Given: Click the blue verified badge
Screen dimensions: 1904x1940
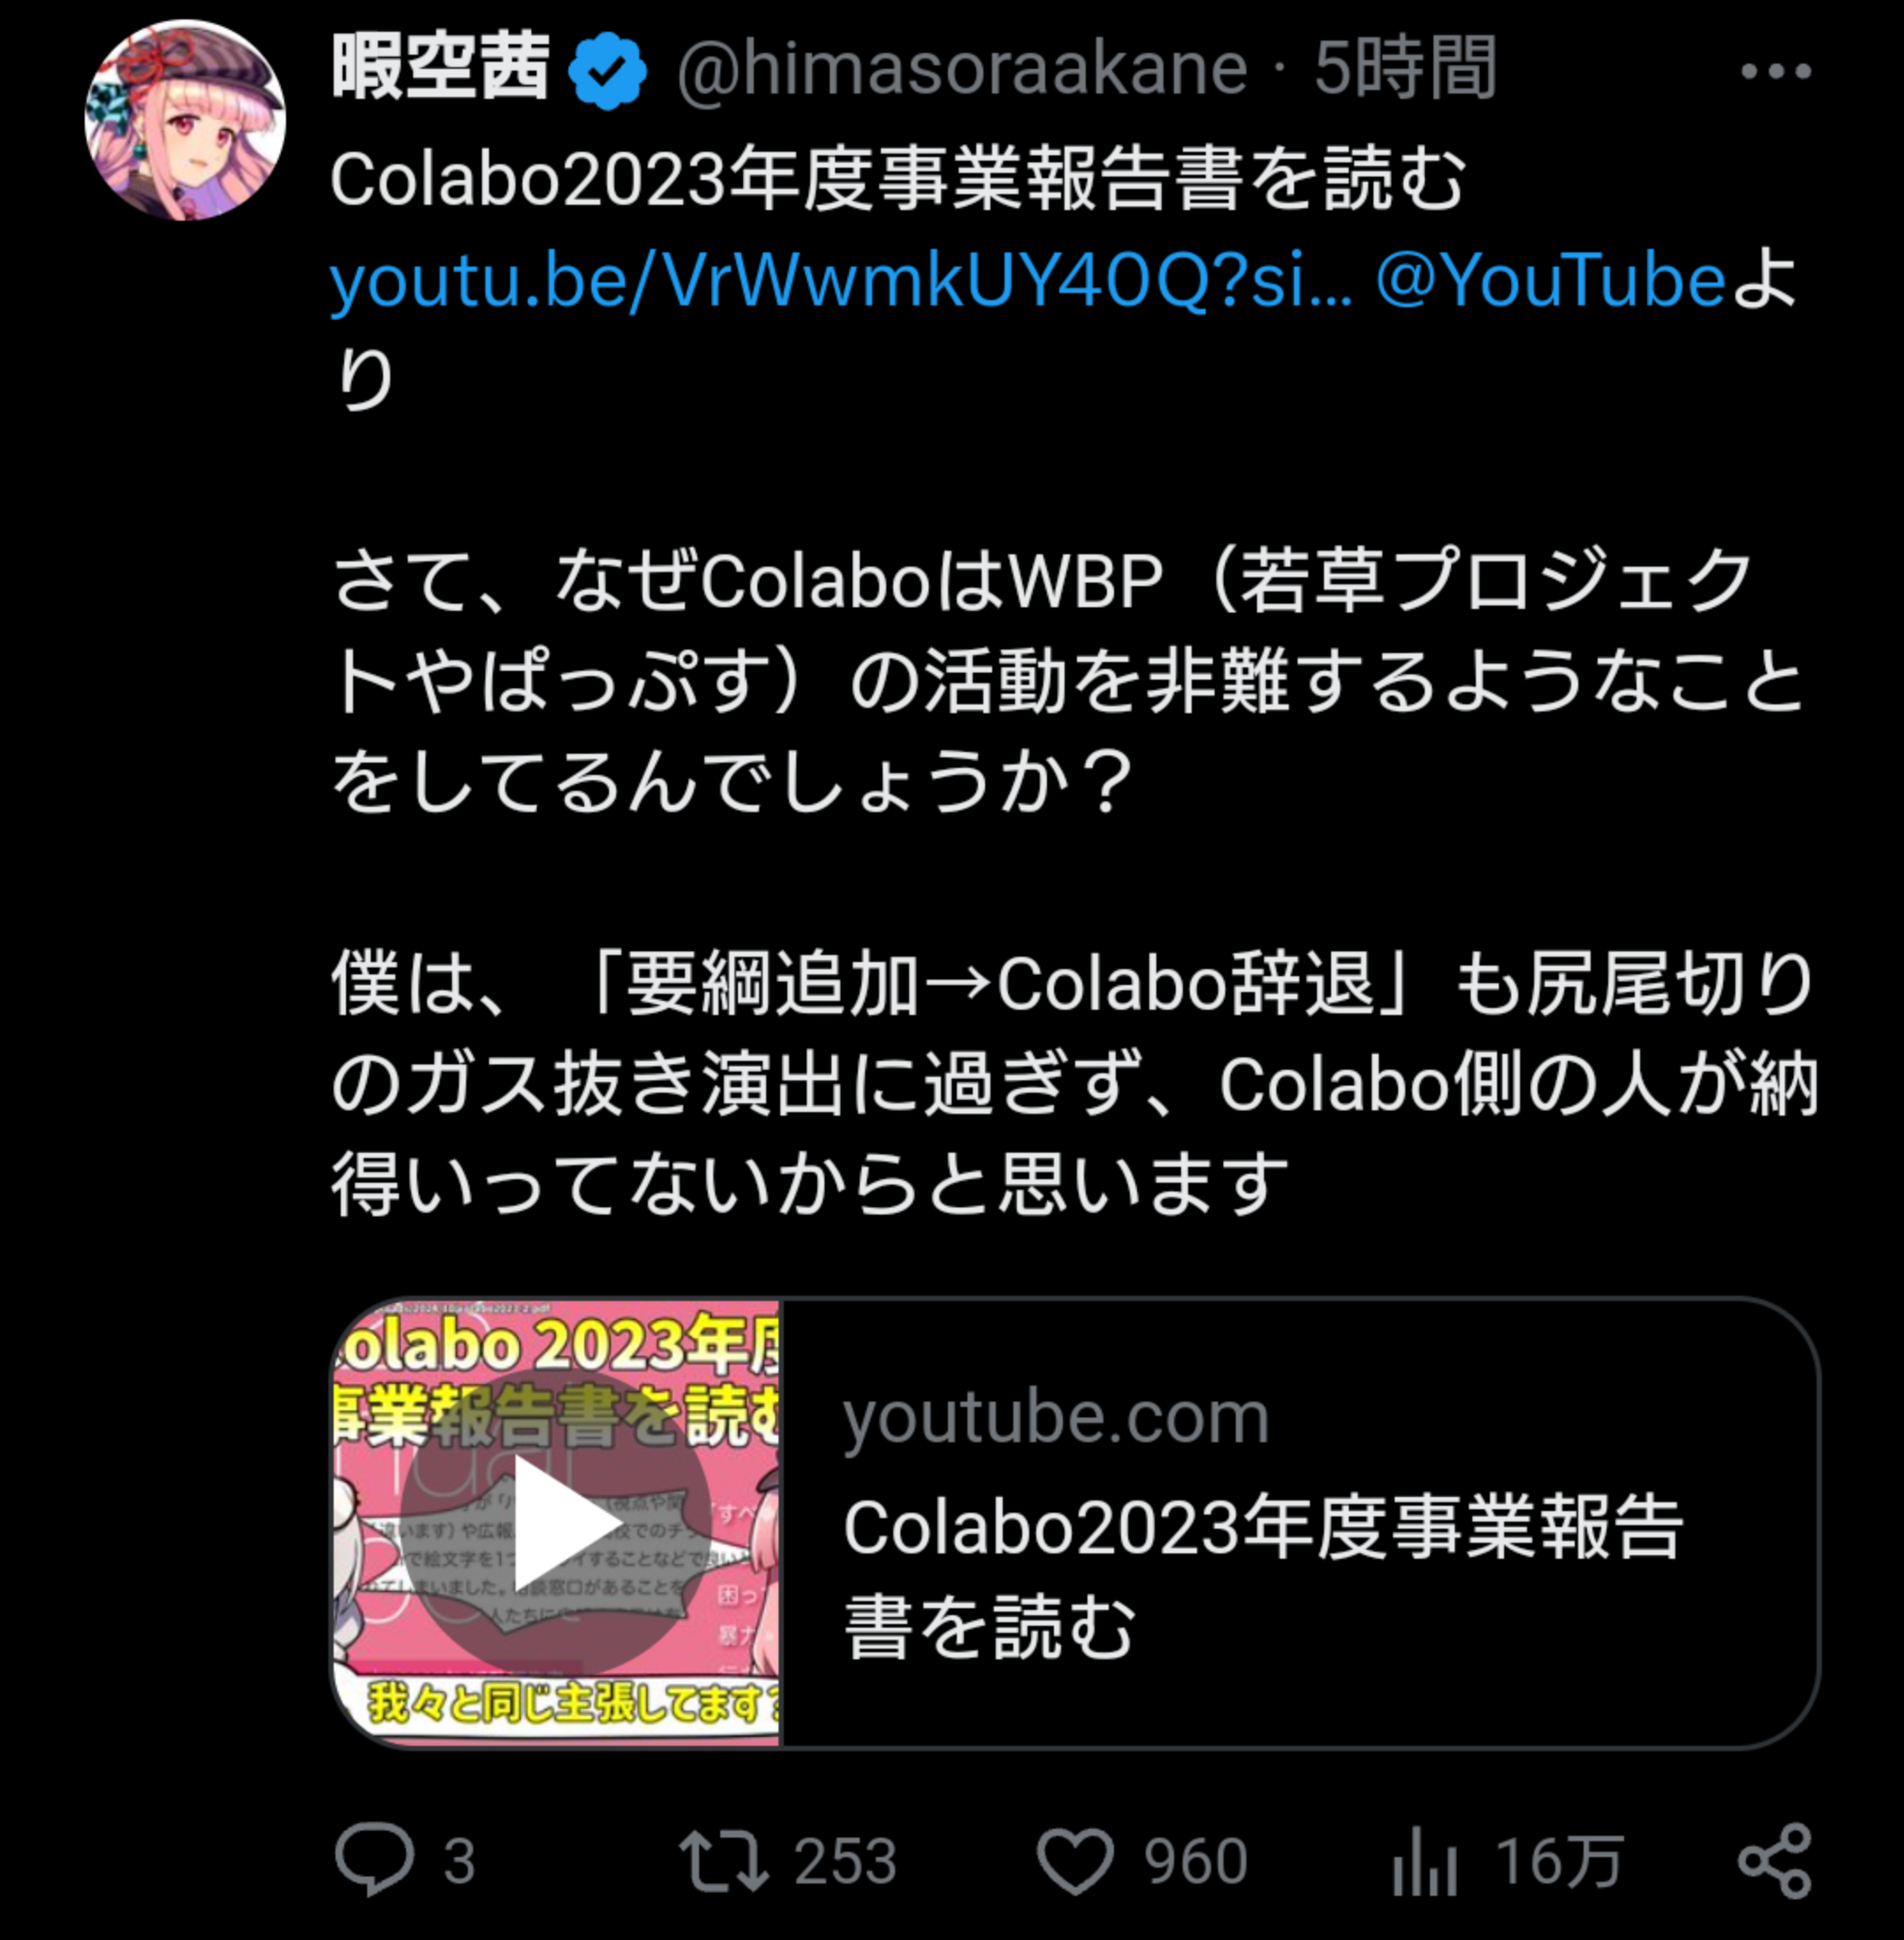Looking at the screenshot, I should 608,70.
